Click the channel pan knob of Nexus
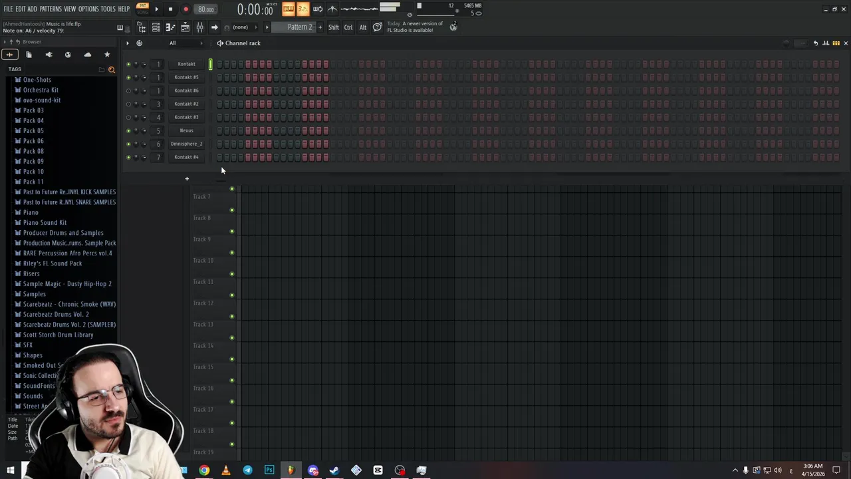Viewport: 851px width, 479px height. [136, 130]
